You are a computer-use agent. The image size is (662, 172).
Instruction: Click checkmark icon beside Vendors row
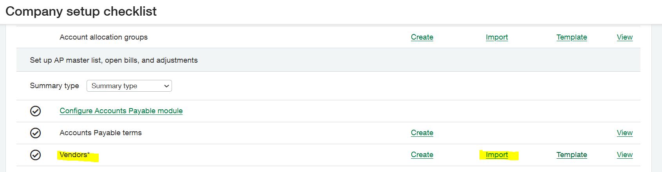click(x=35, y=155)
